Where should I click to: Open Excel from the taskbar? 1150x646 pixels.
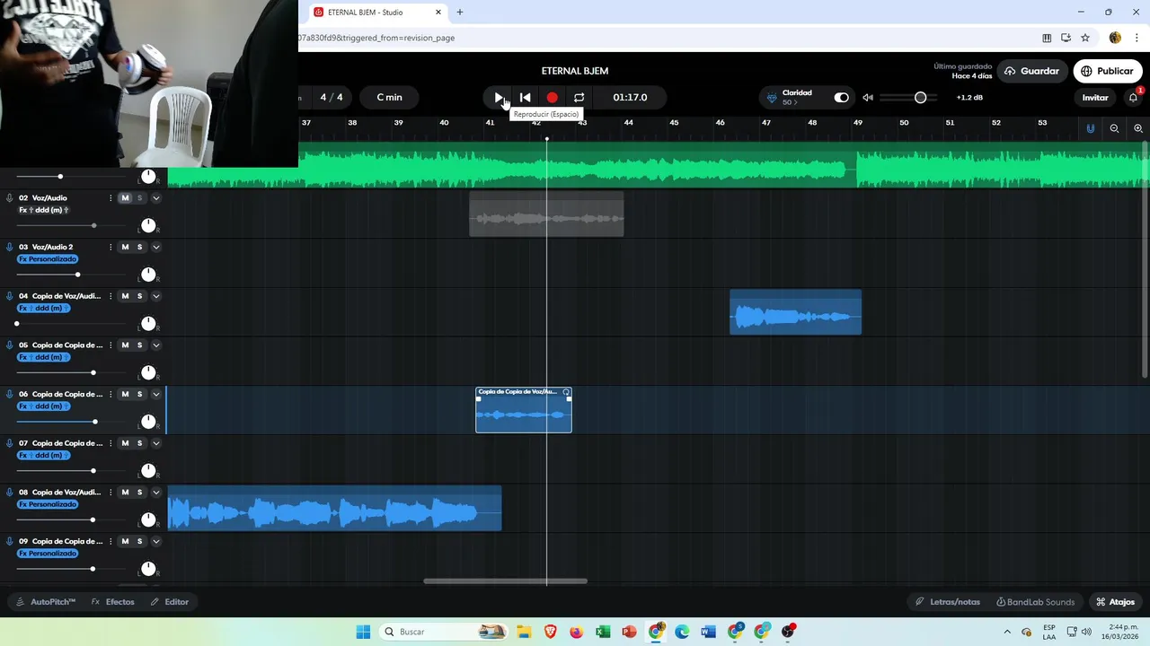[603, 632]
